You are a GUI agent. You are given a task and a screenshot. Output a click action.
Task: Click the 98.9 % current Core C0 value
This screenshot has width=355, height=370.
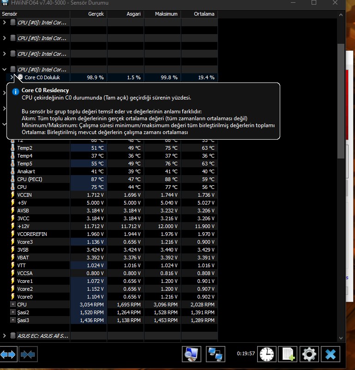[95, 77]
